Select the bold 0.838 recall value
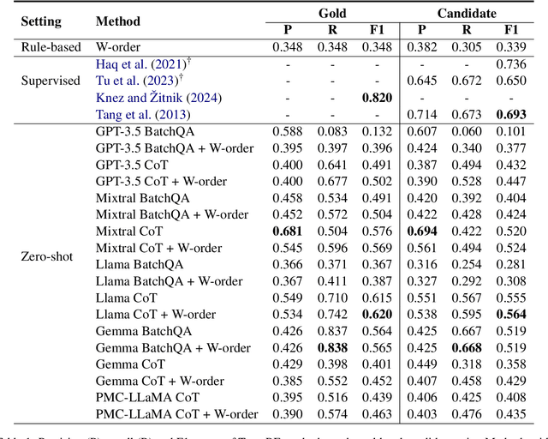This screenshot has width=548, height=439. (x=332, y=348)
